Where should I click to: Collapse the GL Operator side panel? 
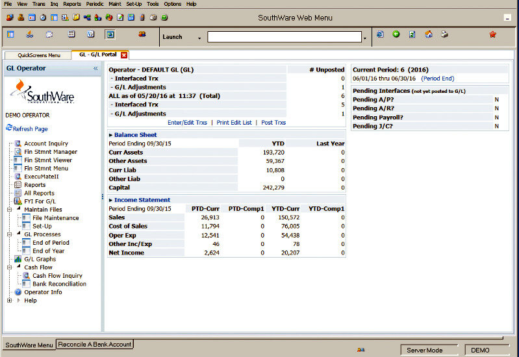pos(95,68)
